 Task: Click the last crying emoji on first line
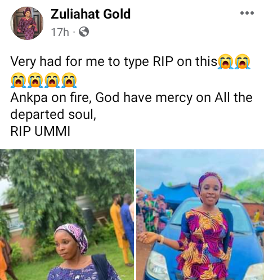coord(243,61)
